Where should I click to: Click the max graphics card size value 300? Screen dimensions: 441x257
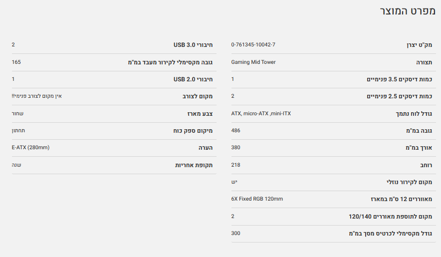click(x=236, y=233)
